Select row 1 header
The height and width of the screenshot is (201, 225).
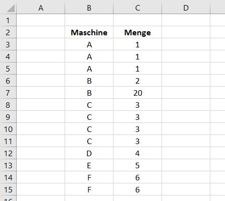point(8,20)
